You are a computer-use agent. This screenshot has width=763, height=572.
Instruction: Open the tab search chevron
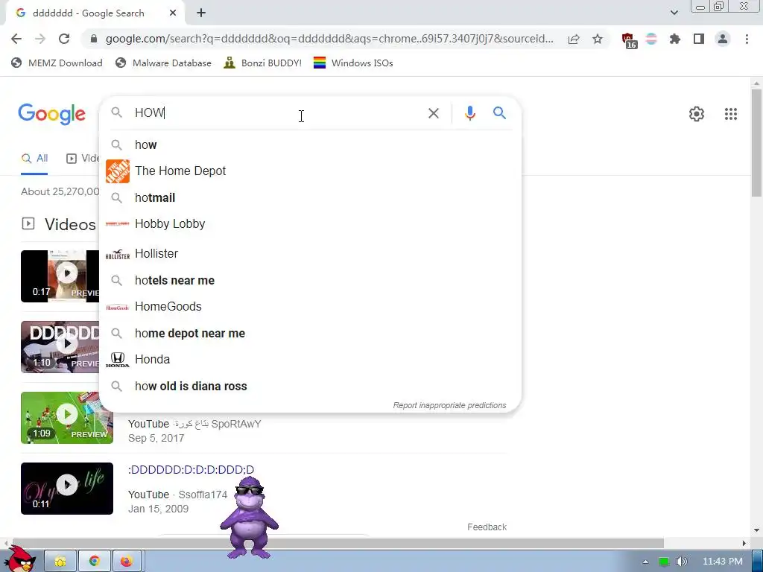(674, 13)
